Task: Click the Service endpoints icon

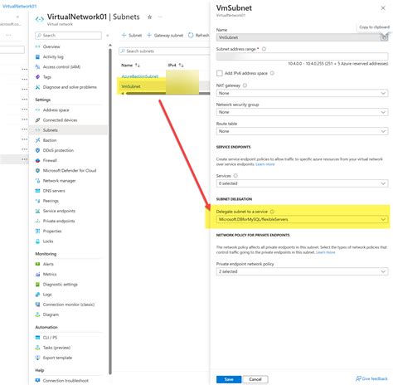Action: click(38, 211)
